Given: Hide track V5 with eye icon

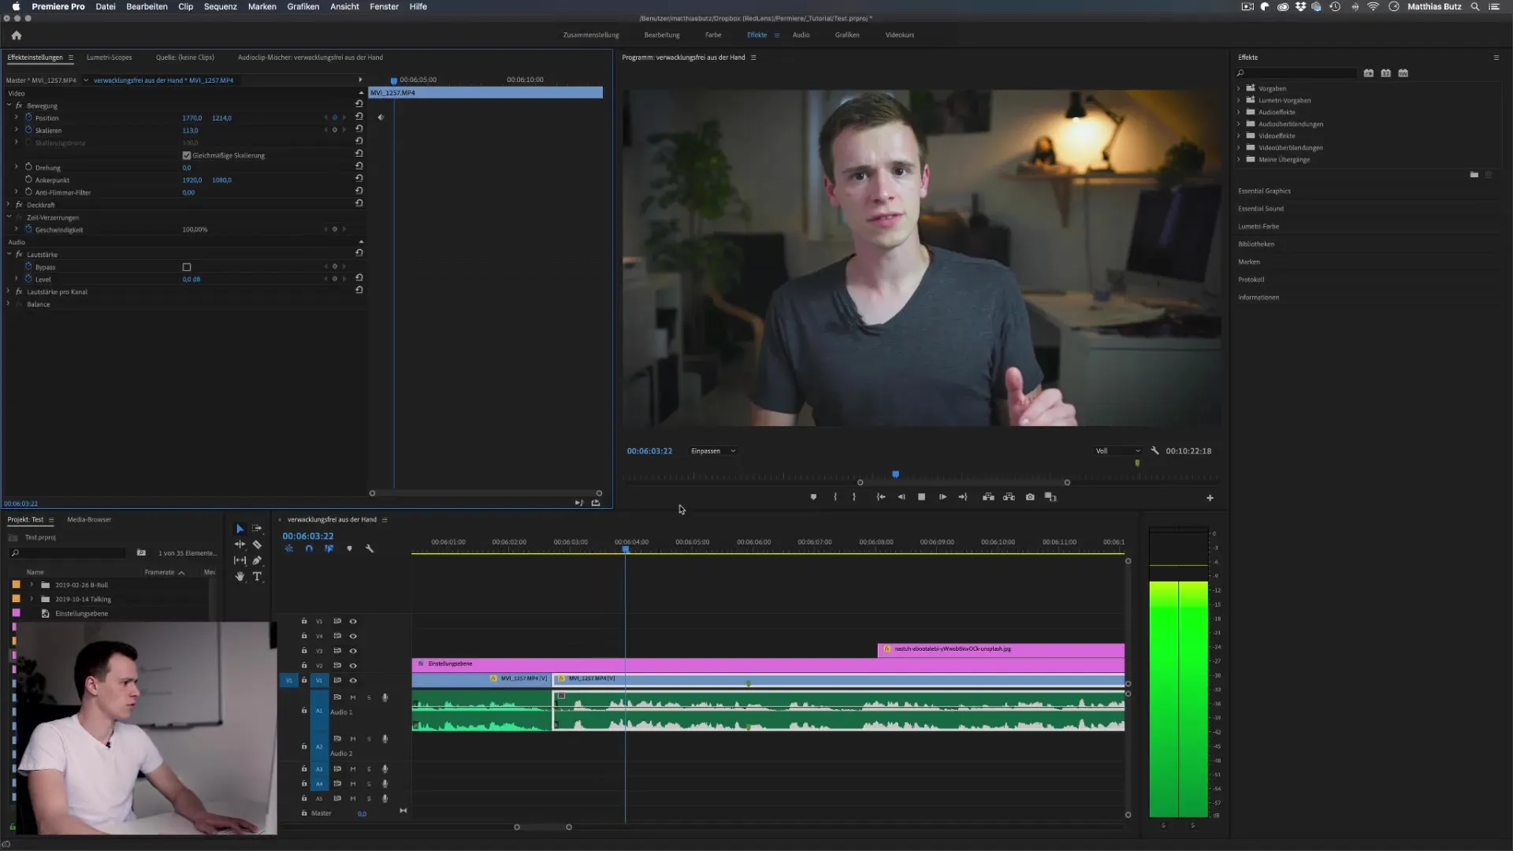Looking at the screenshot, I should (353, 621).
